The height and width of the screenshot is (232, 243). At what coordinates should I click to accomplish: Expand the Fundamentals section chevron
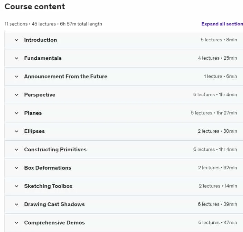17,58
